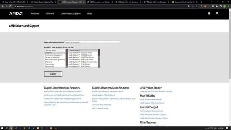Image resolution: width=231 pixels, height=130 pixels.
Task: Select AMD Radeon 2nd generation Vega
Action: coord(83,62)
